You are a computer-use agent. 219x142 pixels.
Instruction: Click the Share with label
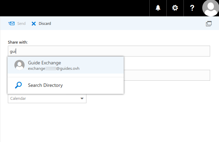[x=18, y=42]
